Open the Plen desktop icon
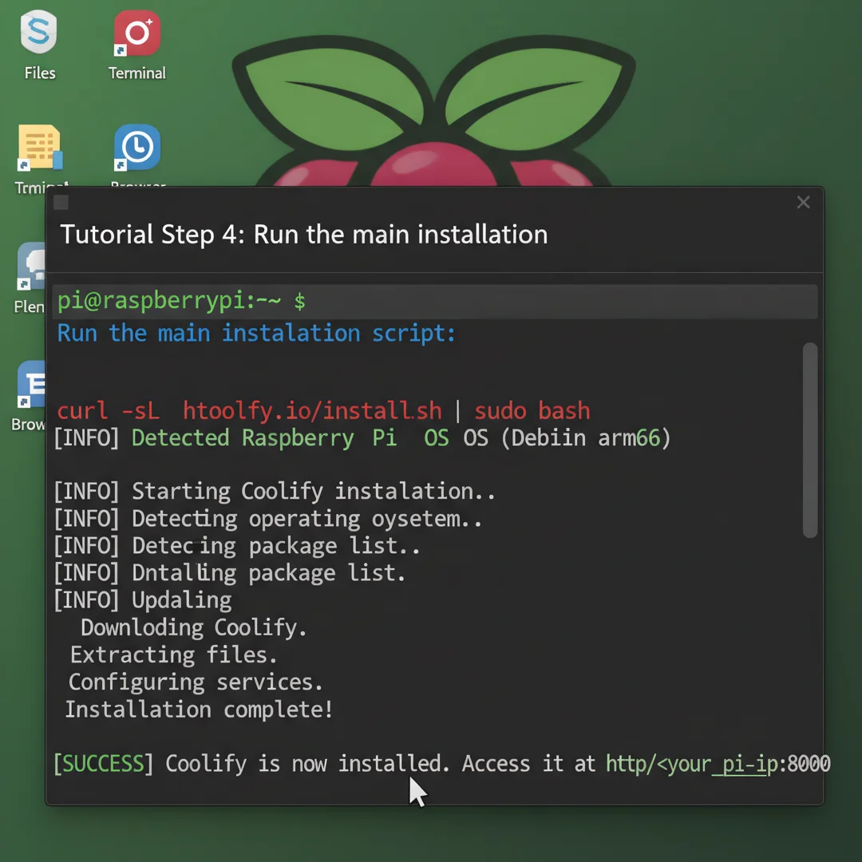 [x=31, y=267]
